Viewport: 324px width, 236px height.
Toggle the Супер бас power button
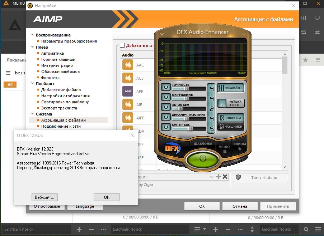[x=166, y=127]
